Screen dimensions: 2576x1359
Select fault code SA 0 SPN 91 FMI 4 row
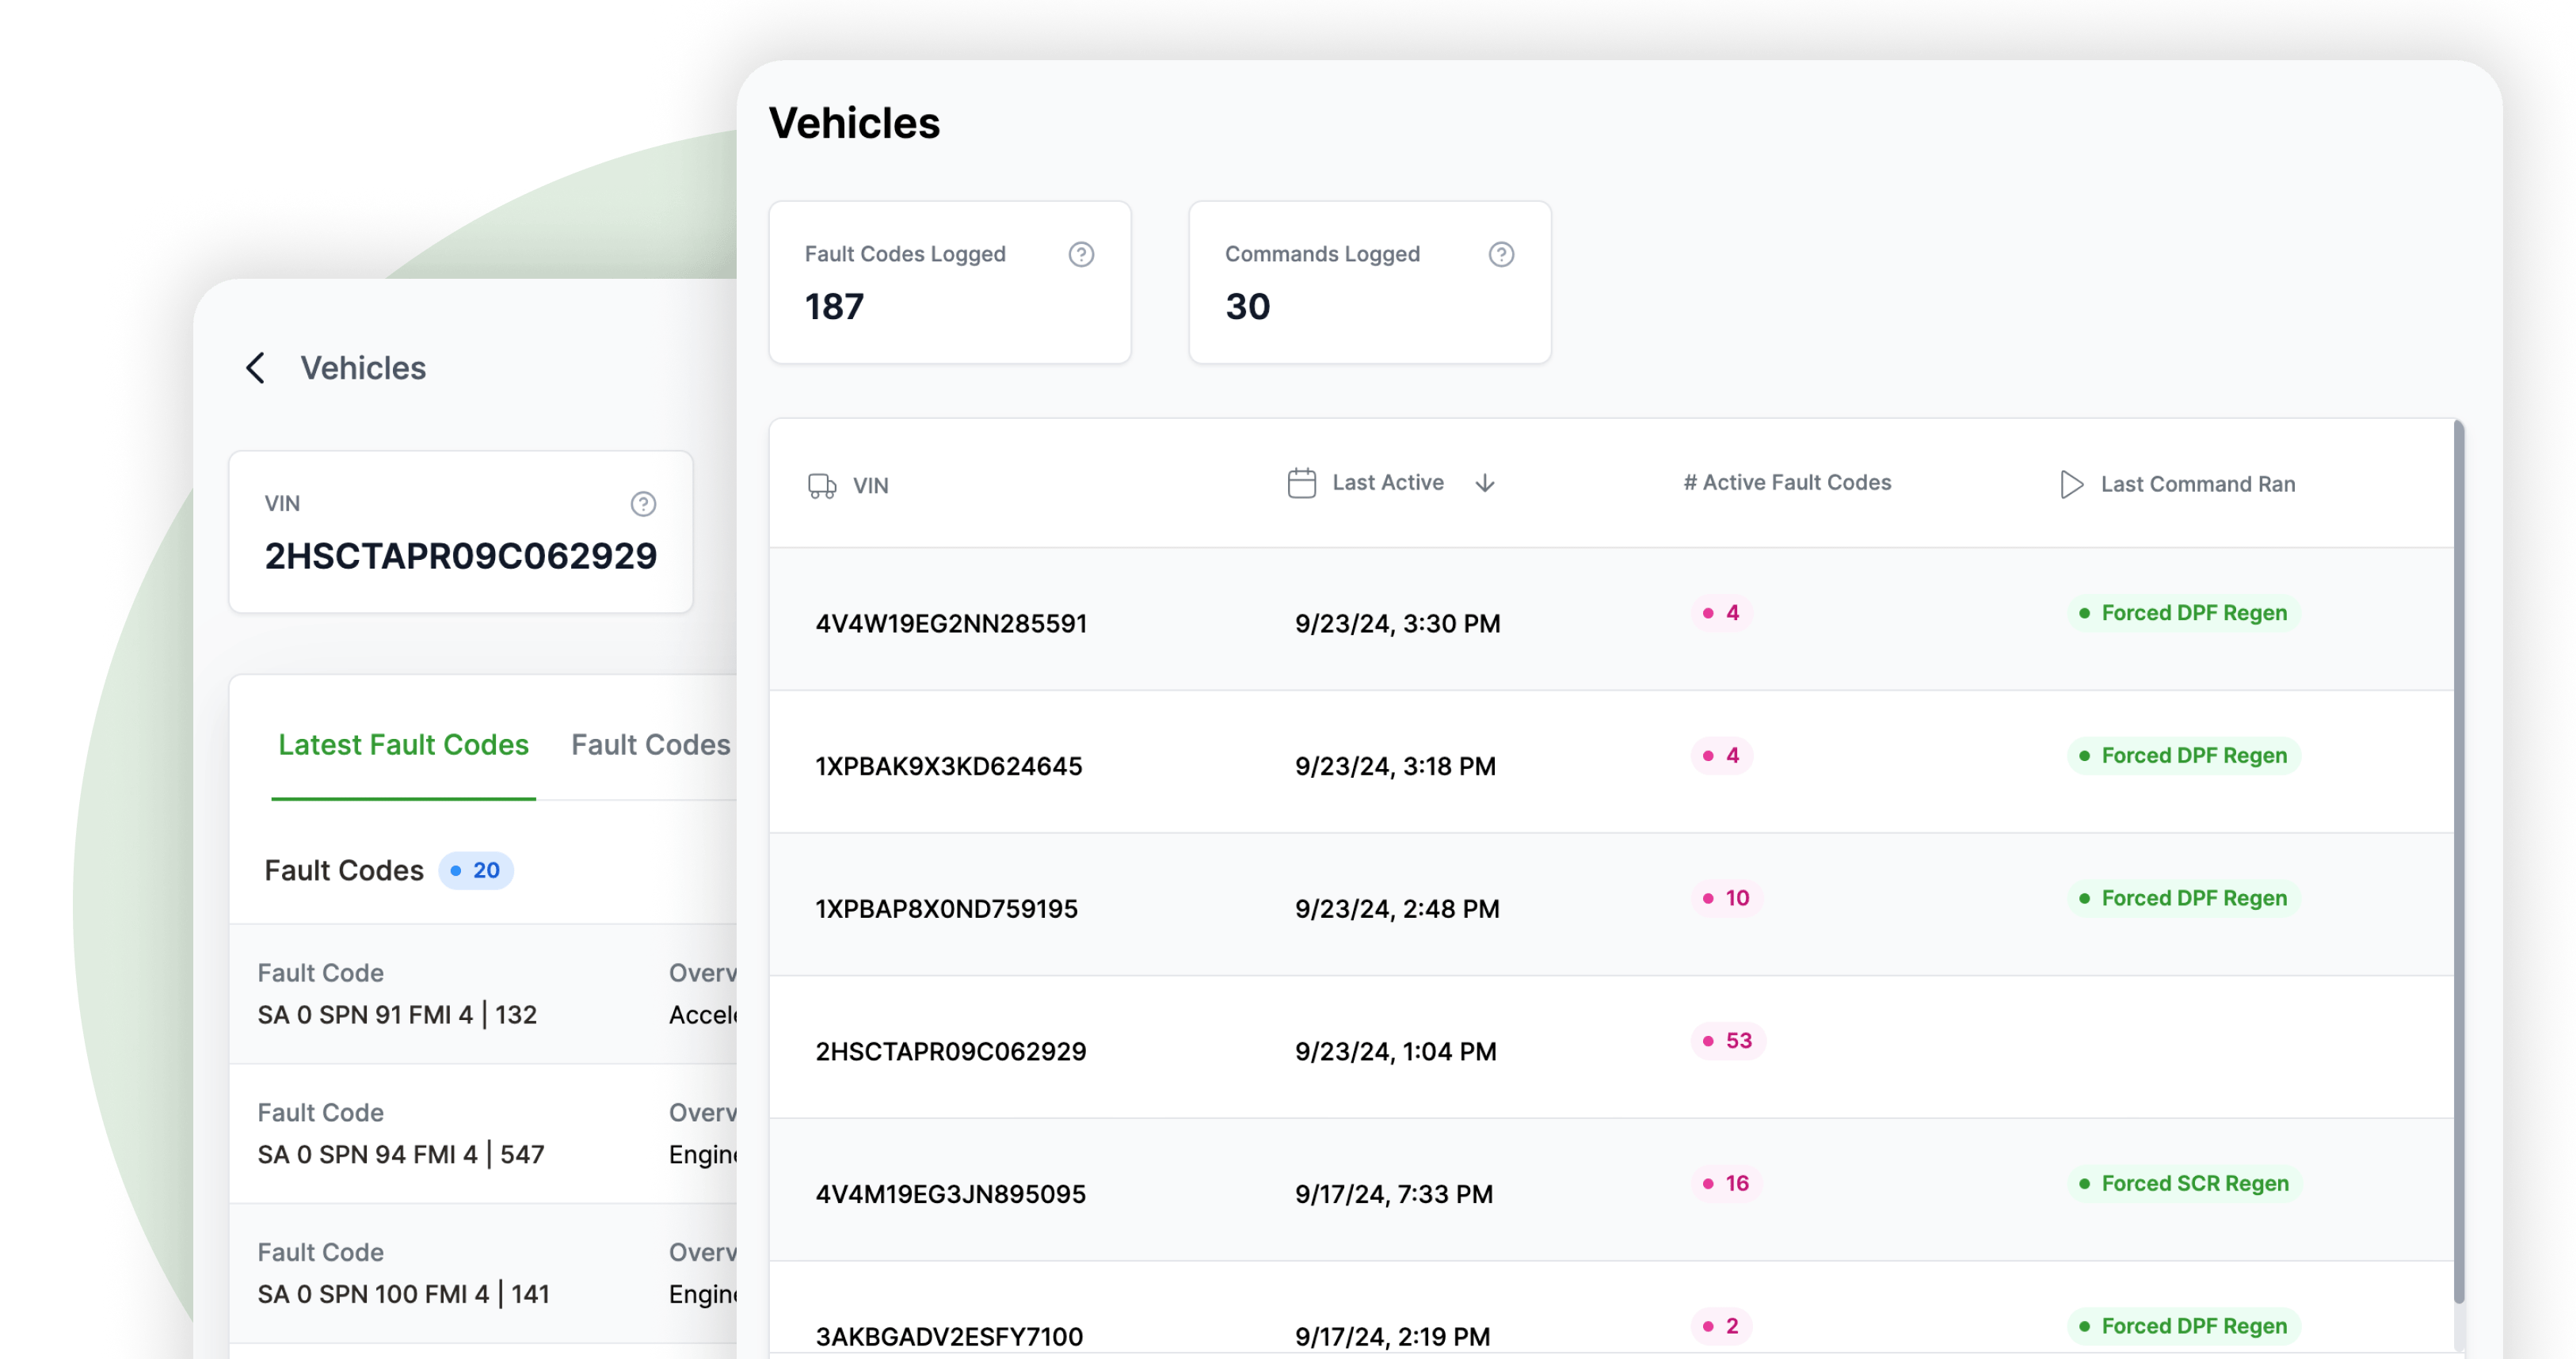pos(397,1015)
